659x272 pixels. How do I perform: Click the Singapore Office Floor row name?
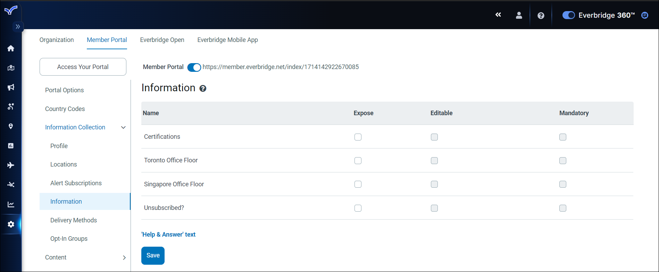174,184
